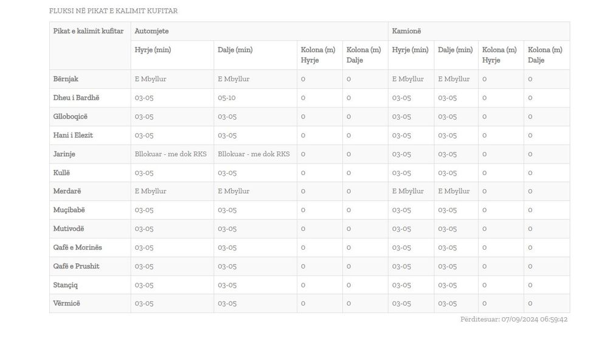Click the 05-10 exit time for Dheu i Bardhë
The image size is (596, 344).
(x=227, y=98)
